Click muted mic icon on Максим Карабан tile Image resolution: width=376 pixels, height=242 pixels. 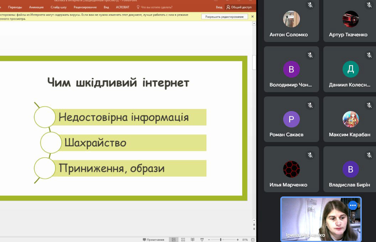[x=369, y=105]
